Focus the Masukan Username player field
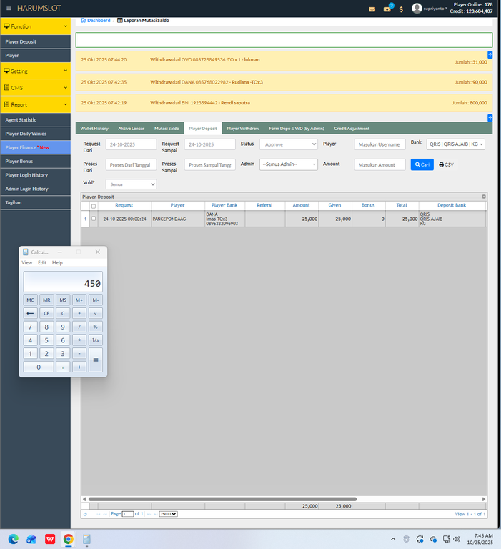 (380, 144)
